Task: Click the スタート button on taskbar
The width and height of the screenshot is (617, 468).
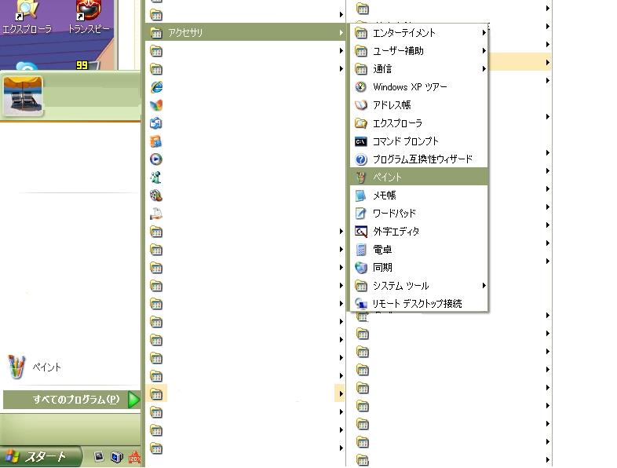Action: click(42, 457)
